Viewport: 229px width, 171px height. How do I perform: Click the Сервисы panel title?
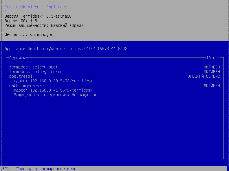click(17, 58)
